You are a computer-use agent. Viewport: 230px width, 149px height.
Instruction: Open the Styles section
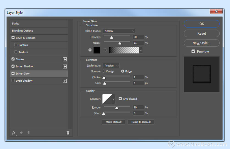coord(39,23)
